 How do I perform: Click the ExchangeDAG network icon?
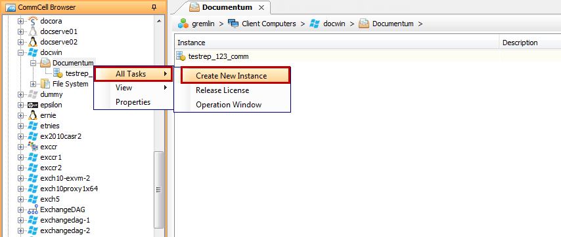(x=33, y=210)
